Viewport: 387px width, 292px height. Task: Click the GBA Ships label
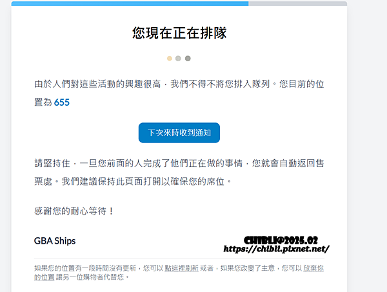[55, 240]
